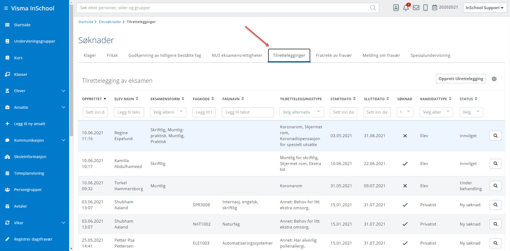Follow the Elevsøknader breadcrumb link
Screen dimensions: 510x251
point(110,22)
